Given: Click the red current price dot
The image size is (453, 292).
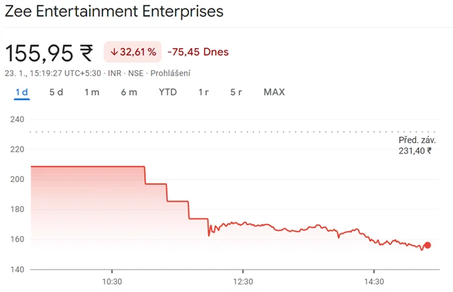Looking at the screenshot, I should click(x=428, y=245).
